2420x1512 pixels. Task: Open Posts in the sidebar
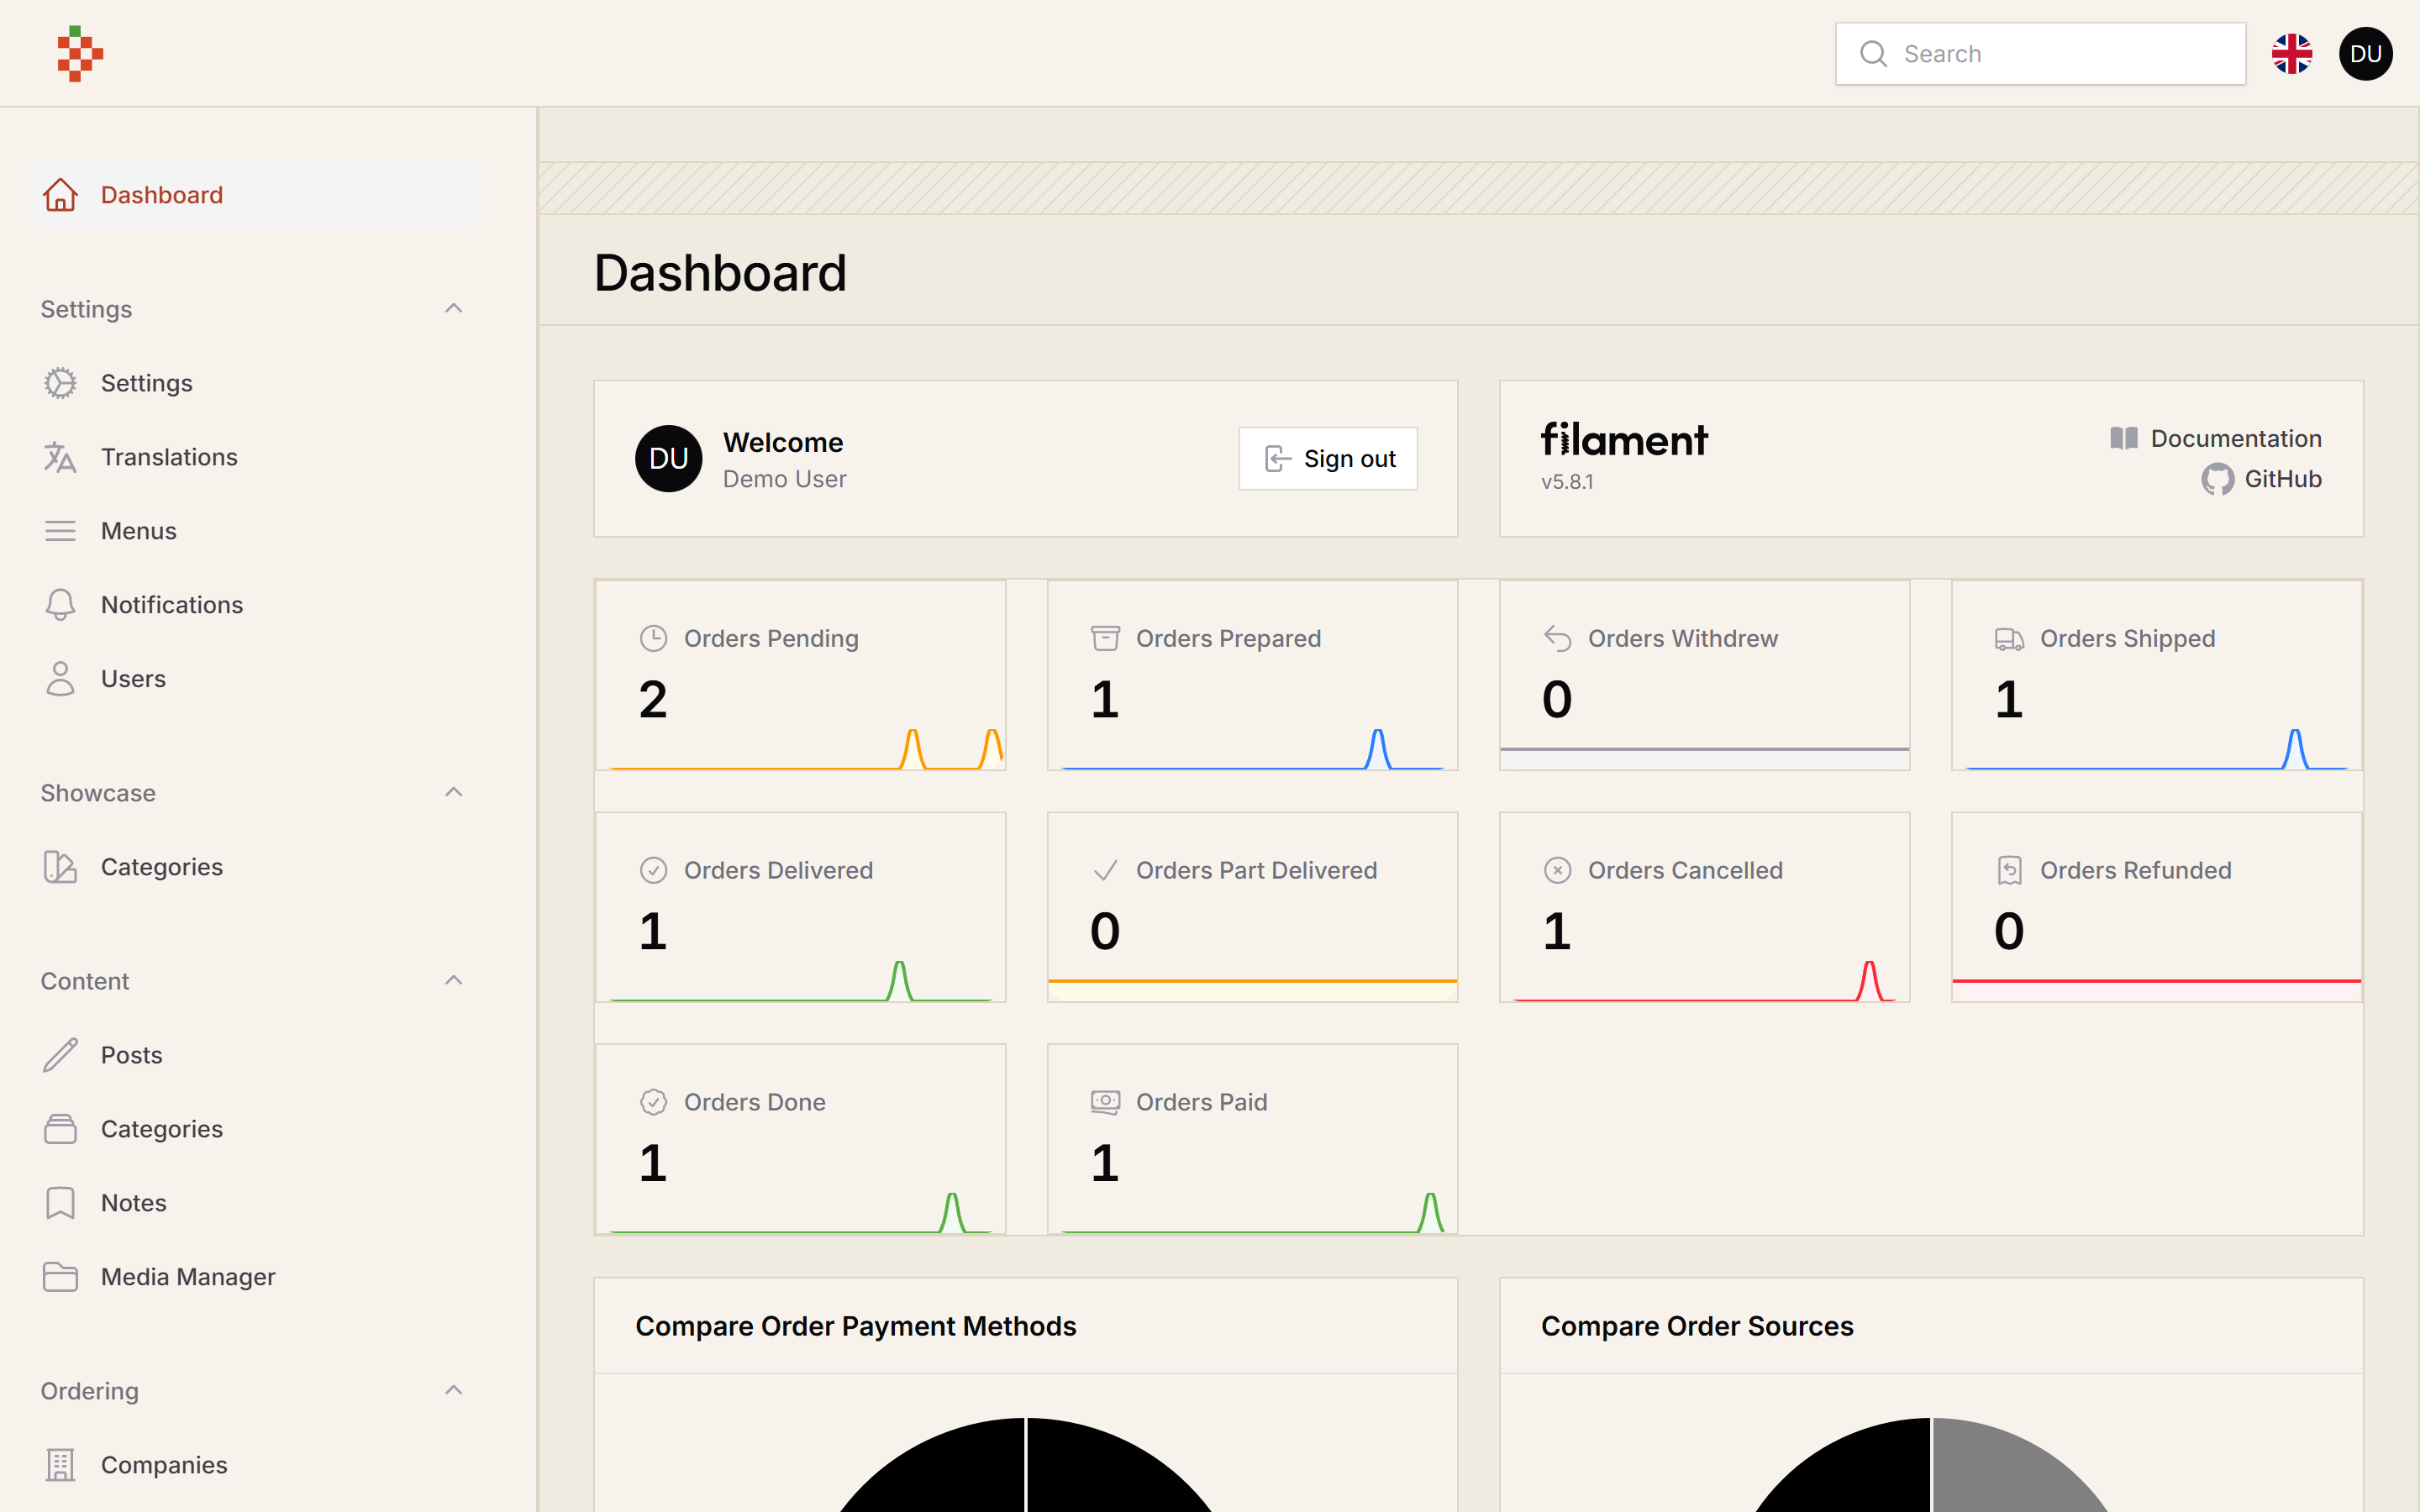pyautogui.click(x=257, y=1055)
